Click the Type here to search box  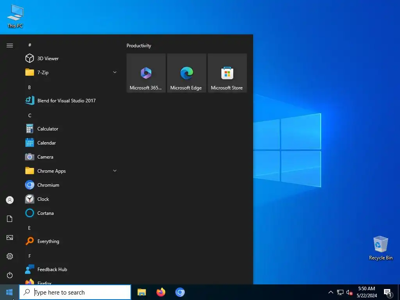pos(75,292)
